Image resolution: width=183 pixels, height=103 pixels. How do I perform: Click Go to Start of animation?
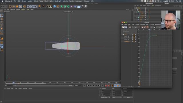[85, 86]
